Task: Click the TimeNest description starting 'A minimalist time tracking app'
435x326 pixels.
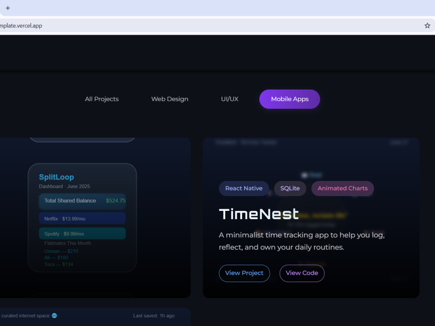Action: (x=301, y=241)
